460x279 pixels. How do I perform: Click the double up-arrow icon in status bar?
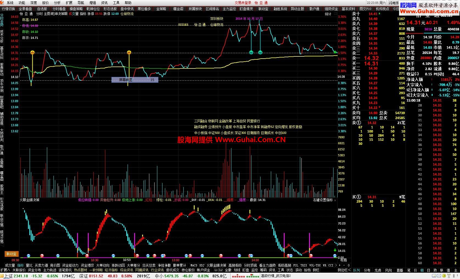454,276
